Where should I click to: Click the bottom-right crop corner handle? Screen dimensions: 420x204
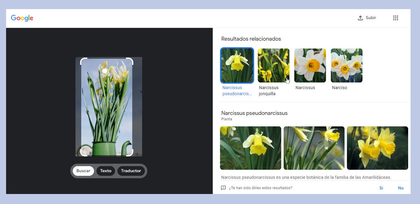[130, 153]
